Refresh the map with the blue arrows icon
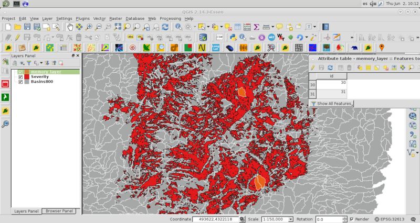This screenshot has height=223, width=420. (165, 27)
